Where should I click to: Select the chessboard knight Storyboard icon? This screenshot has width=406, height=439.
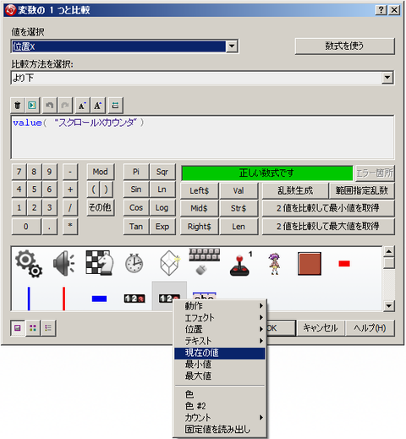point(99,263)
